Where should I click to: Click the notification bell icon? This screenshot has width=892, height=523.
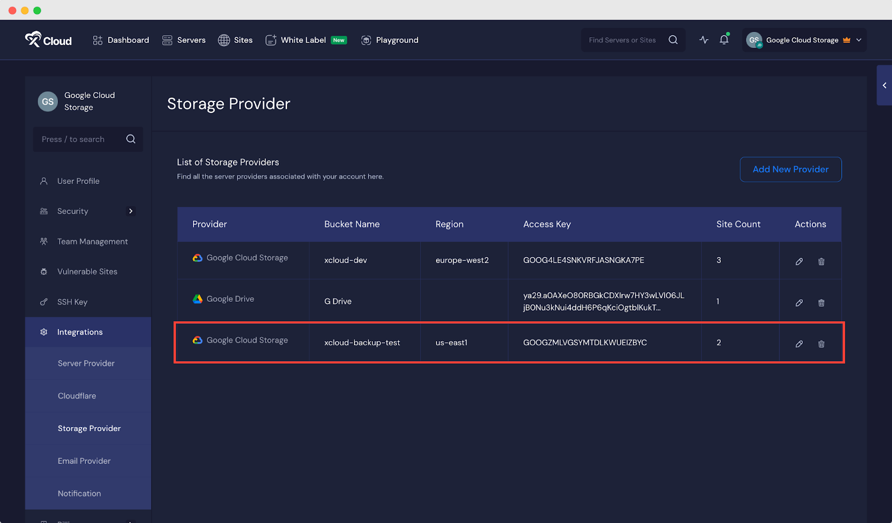pyautogui.click(x=724, y=40)
